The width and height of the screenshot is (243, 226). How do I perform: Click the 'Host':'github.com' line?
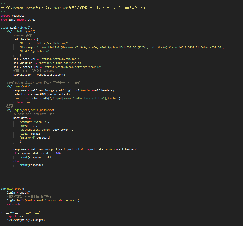click(35, 51)
